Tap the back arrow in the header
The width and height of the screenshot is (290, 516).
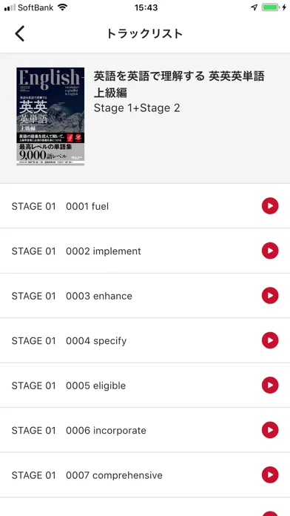pyautogui.click(x=20, y=33)
